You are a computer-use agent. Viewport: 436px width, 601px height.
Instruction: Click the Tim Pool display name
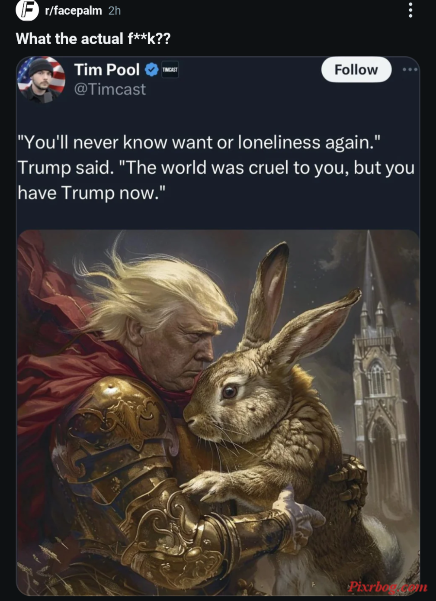[x=107, y=69]
